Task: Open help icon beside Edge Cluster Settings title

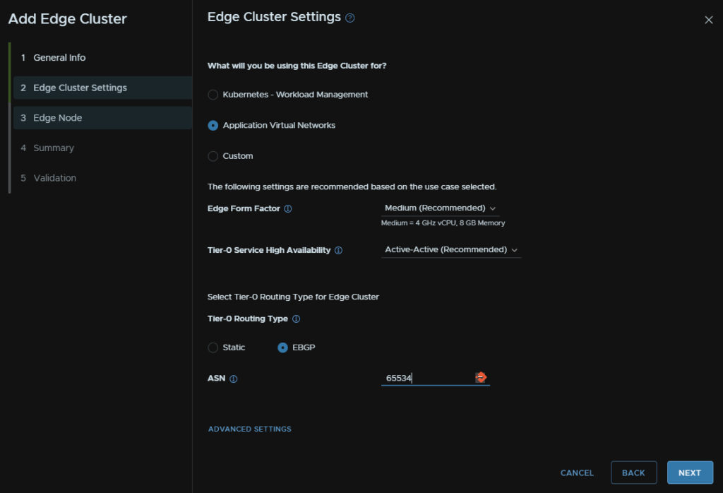Action: coord(350,18)
